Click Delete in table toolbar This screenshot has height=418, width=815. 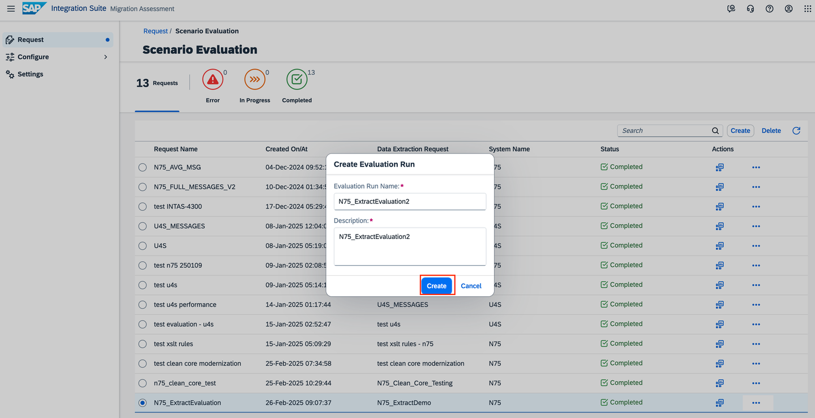[x=771, y=131]
